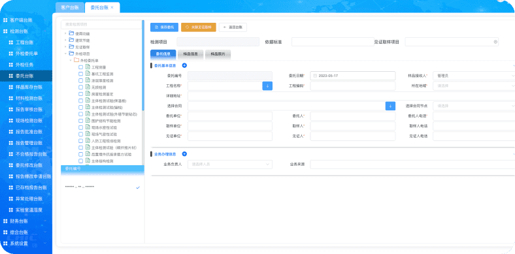Click the 委托单位 input field
The width and height of the screenshot is (515, 254).
[x=230, y=116]
